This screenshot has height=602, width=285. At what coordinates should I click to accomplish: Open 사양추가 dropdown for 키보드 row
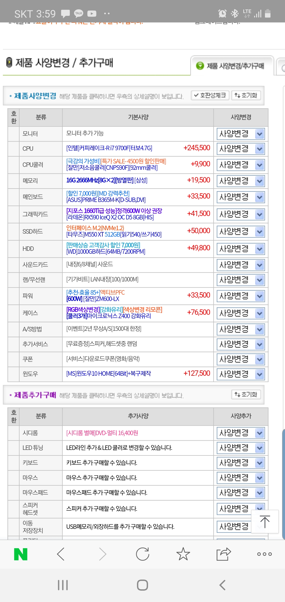tap(241, 463)
